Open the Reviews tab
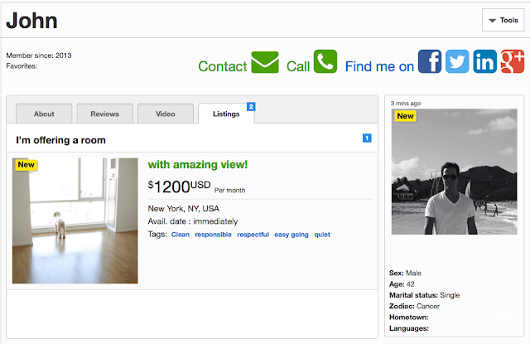The width and height of the screenshot is (530, 344). point(105,114)
